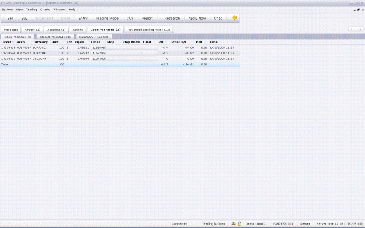
Task: Click the Sell toolbar button
Action: 10,18
